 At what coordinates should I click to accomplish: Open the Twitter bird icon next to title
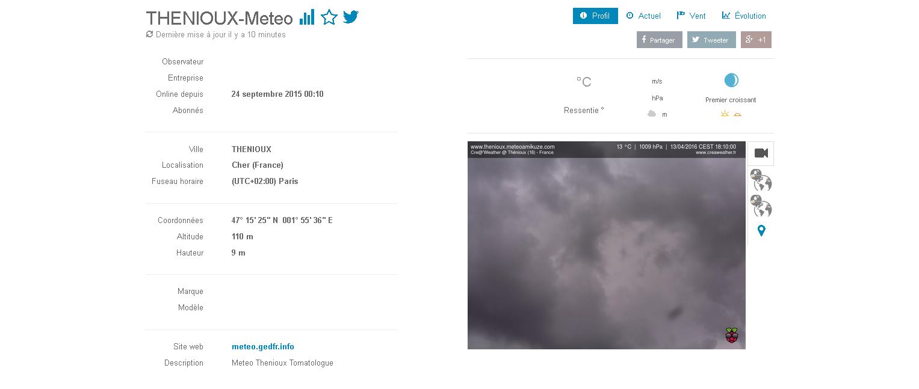pyautogui.click(x=351, y=17)
